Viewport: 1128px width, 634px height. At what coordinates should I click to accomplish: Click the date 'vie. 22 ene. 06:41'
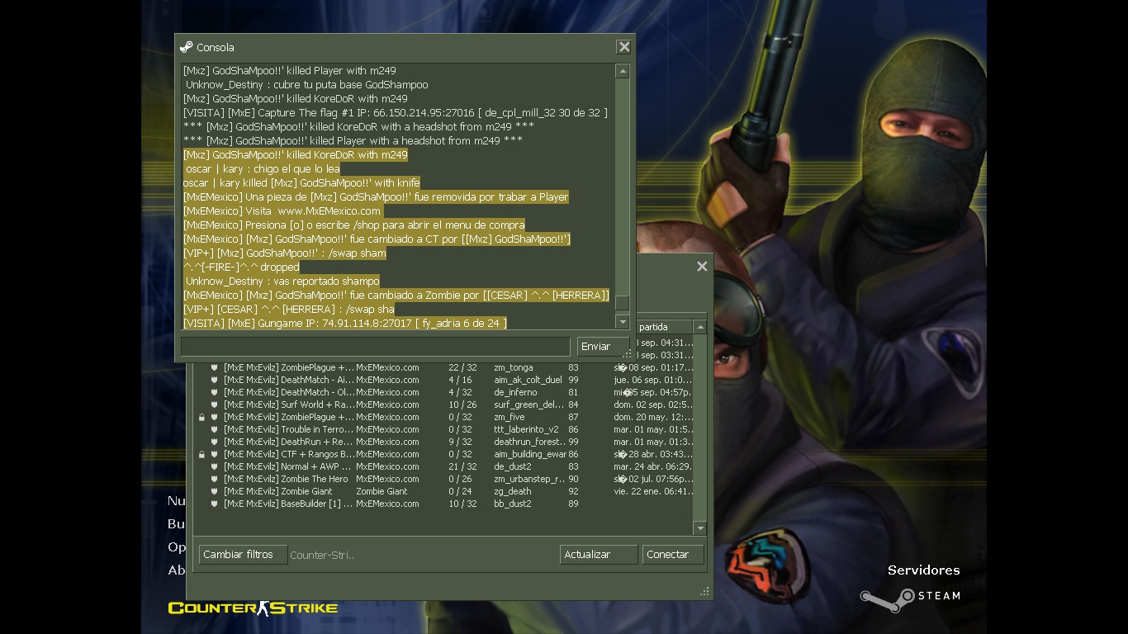tap(652, 491)
